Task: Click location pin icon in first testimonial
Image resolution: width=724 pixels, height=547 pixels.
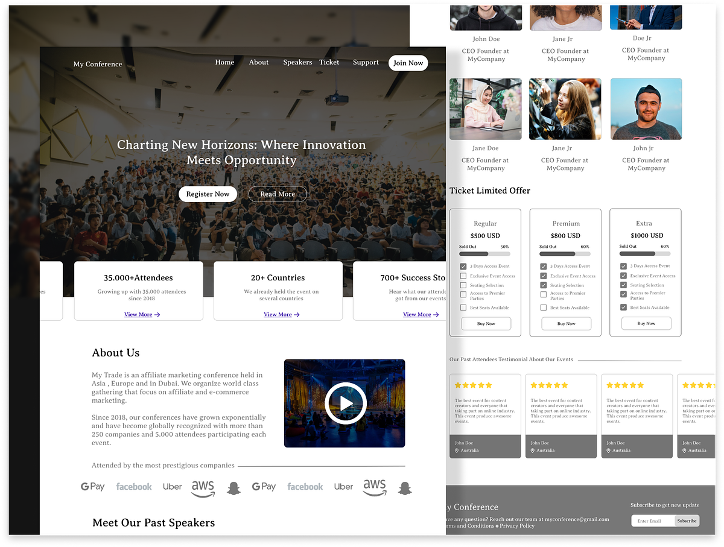Action: 457,451
